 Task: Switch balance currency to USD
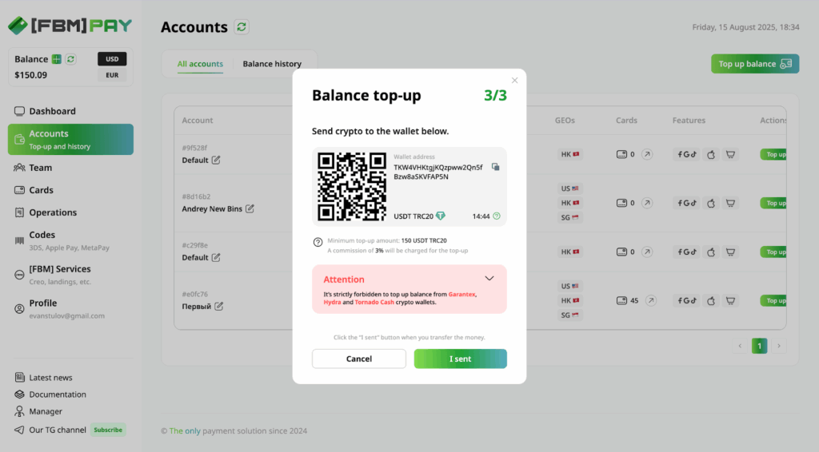click(x=112, y=59)
